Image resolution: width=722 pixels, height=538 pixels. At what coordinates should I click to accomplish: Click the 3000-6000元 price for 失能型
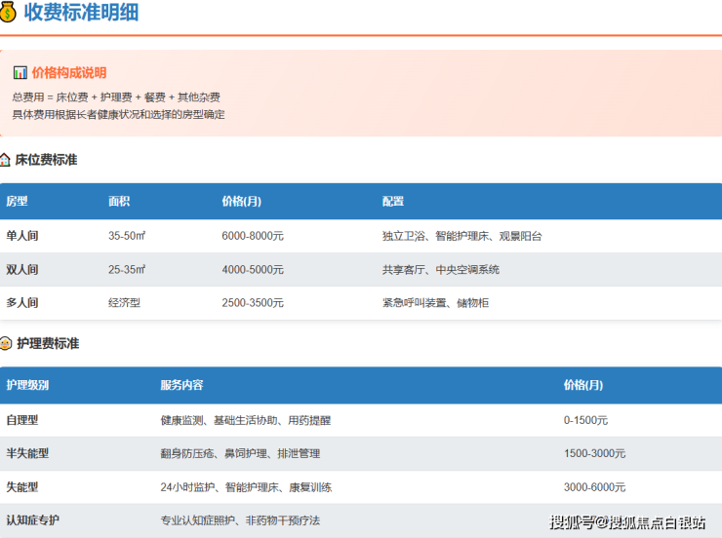coord(594,486)
